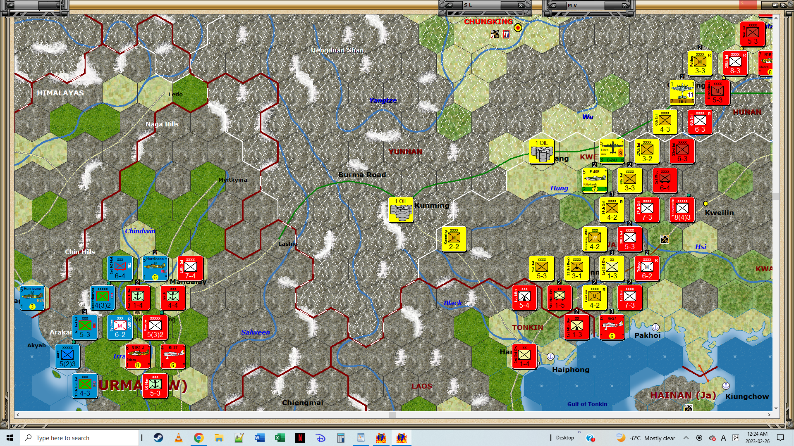Select the red Tokyo 6-2 unit

click(647, 268)
